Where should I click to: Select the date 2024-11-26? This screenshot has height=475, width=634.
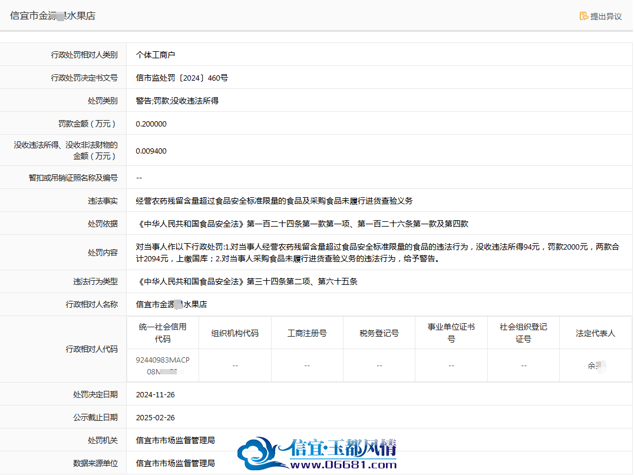156,394
